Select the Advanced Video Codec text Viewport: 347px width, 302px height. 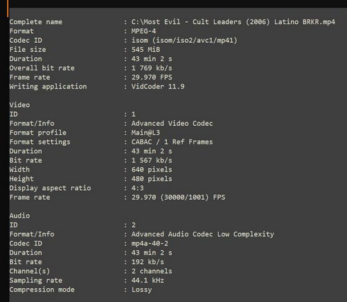pyautogui.click(x=172, y=124)
